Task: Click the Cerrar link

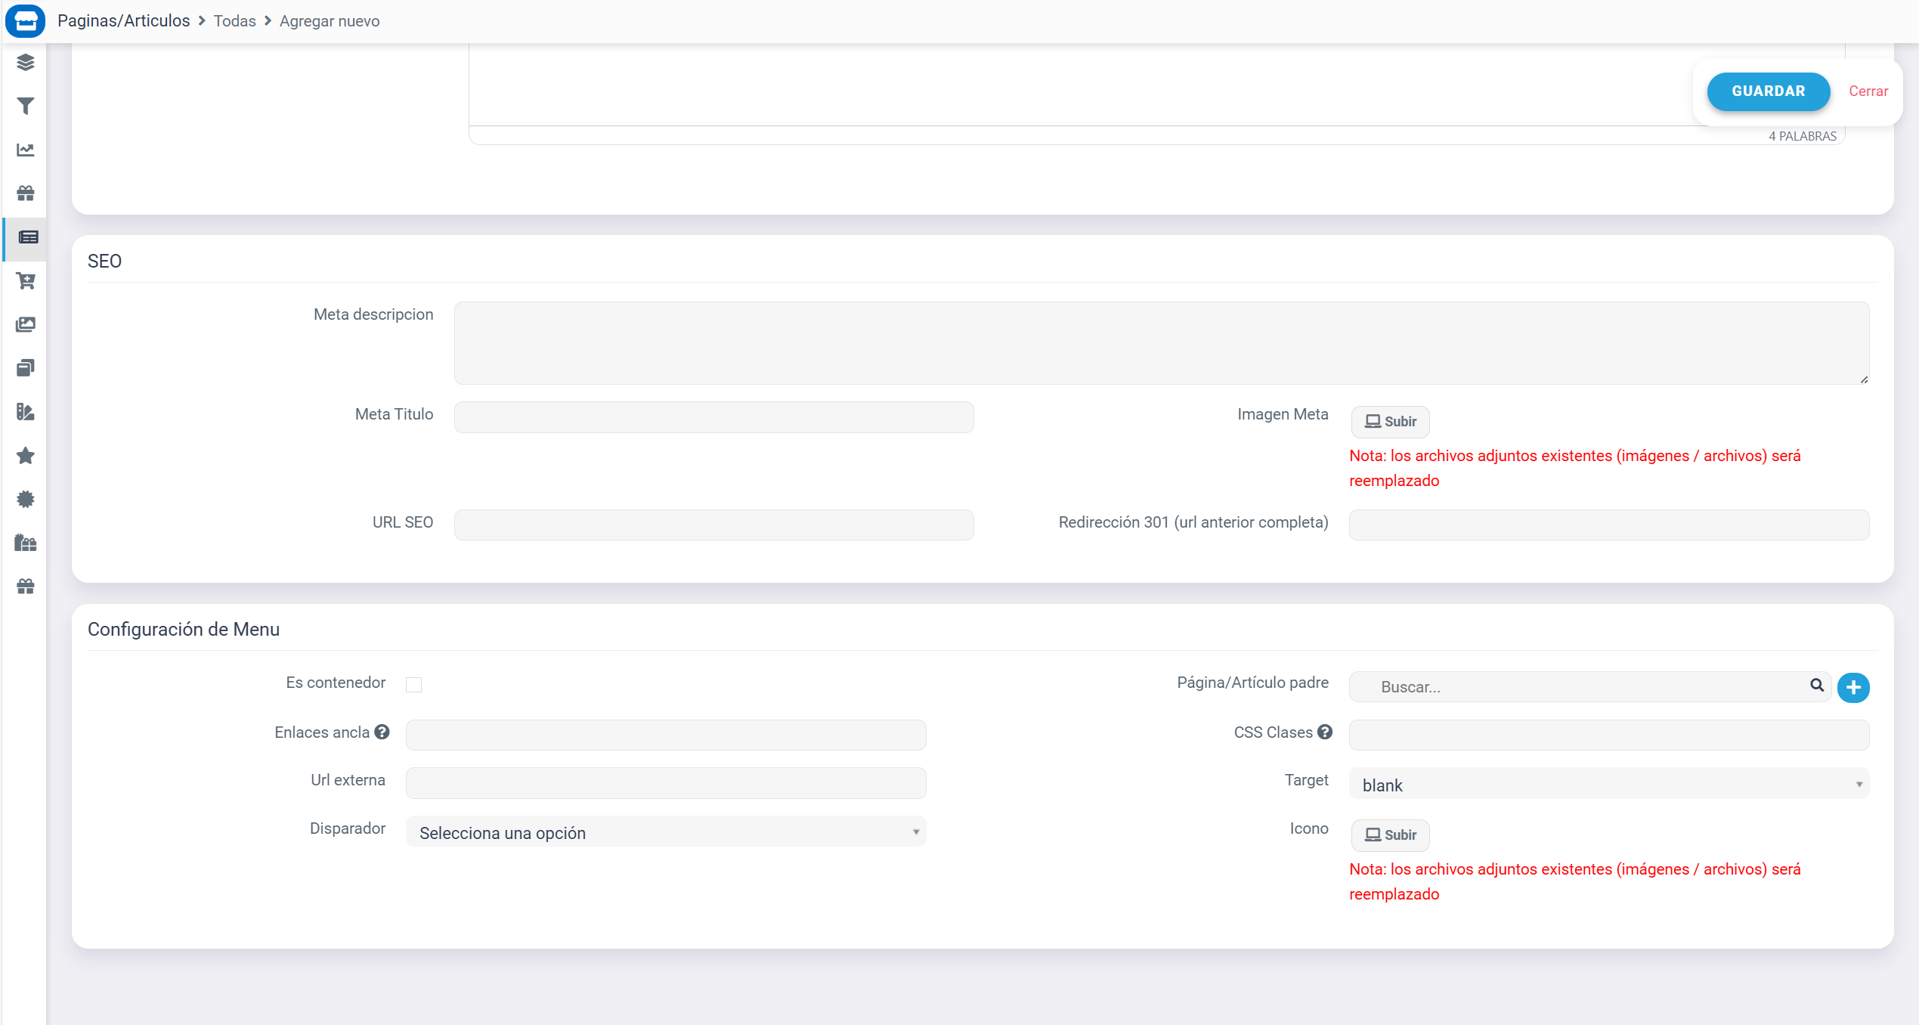Action: [x=1868, y=91]
